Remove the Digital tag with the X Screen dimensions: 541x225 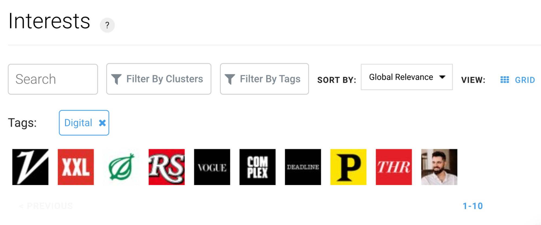102,123
